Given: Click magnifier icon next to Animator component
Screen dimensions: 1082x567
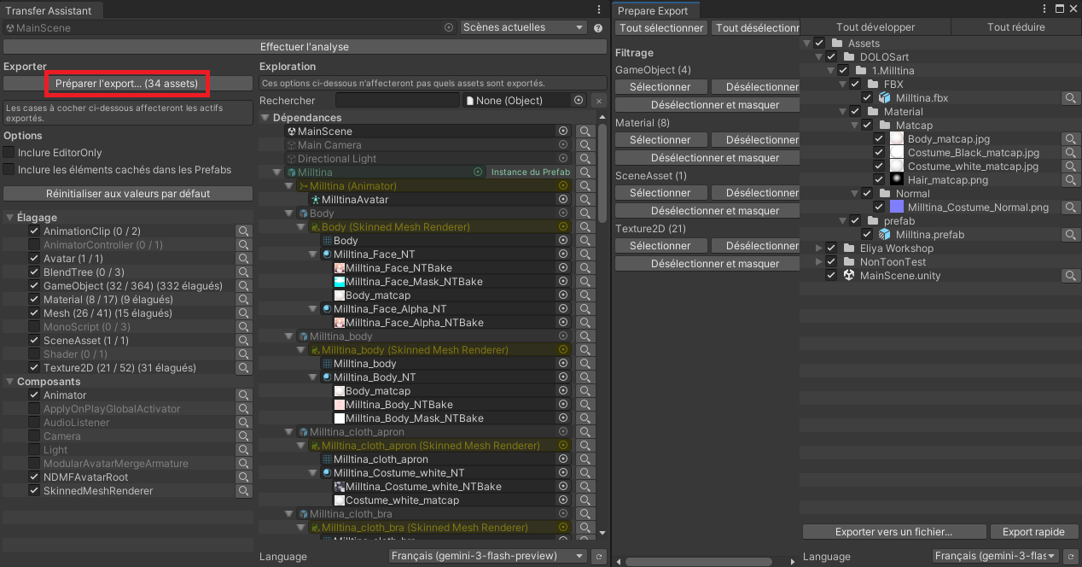Looking at the screenshot, I should pos(244,395).
